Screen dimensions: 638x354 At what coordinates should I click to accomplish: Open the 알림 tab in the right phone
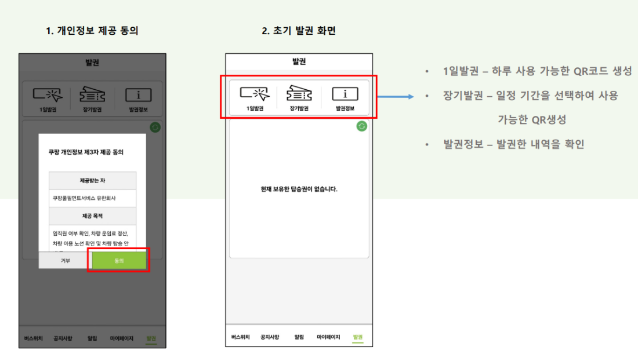click(x=299, y=337)
